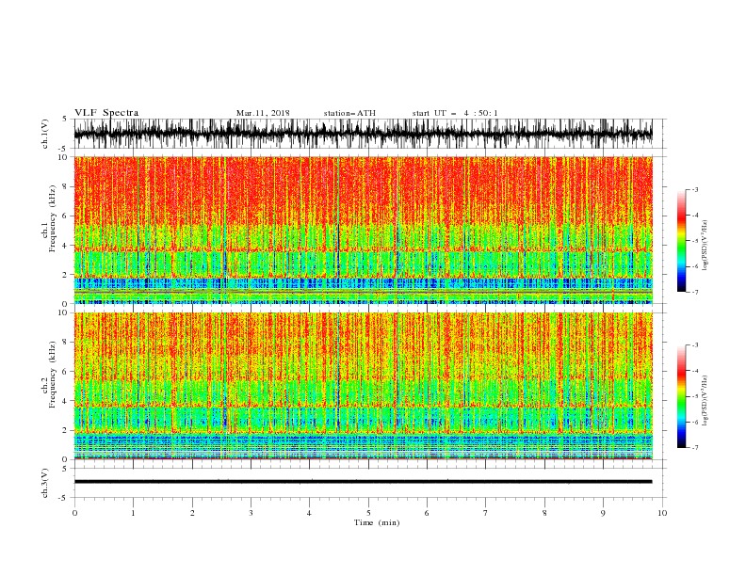Image resolution: width=746 pixels, height=576 pixels.
Task: Click the "-7" tick on the ch.2 colorbar
Action: coord(694,448)
